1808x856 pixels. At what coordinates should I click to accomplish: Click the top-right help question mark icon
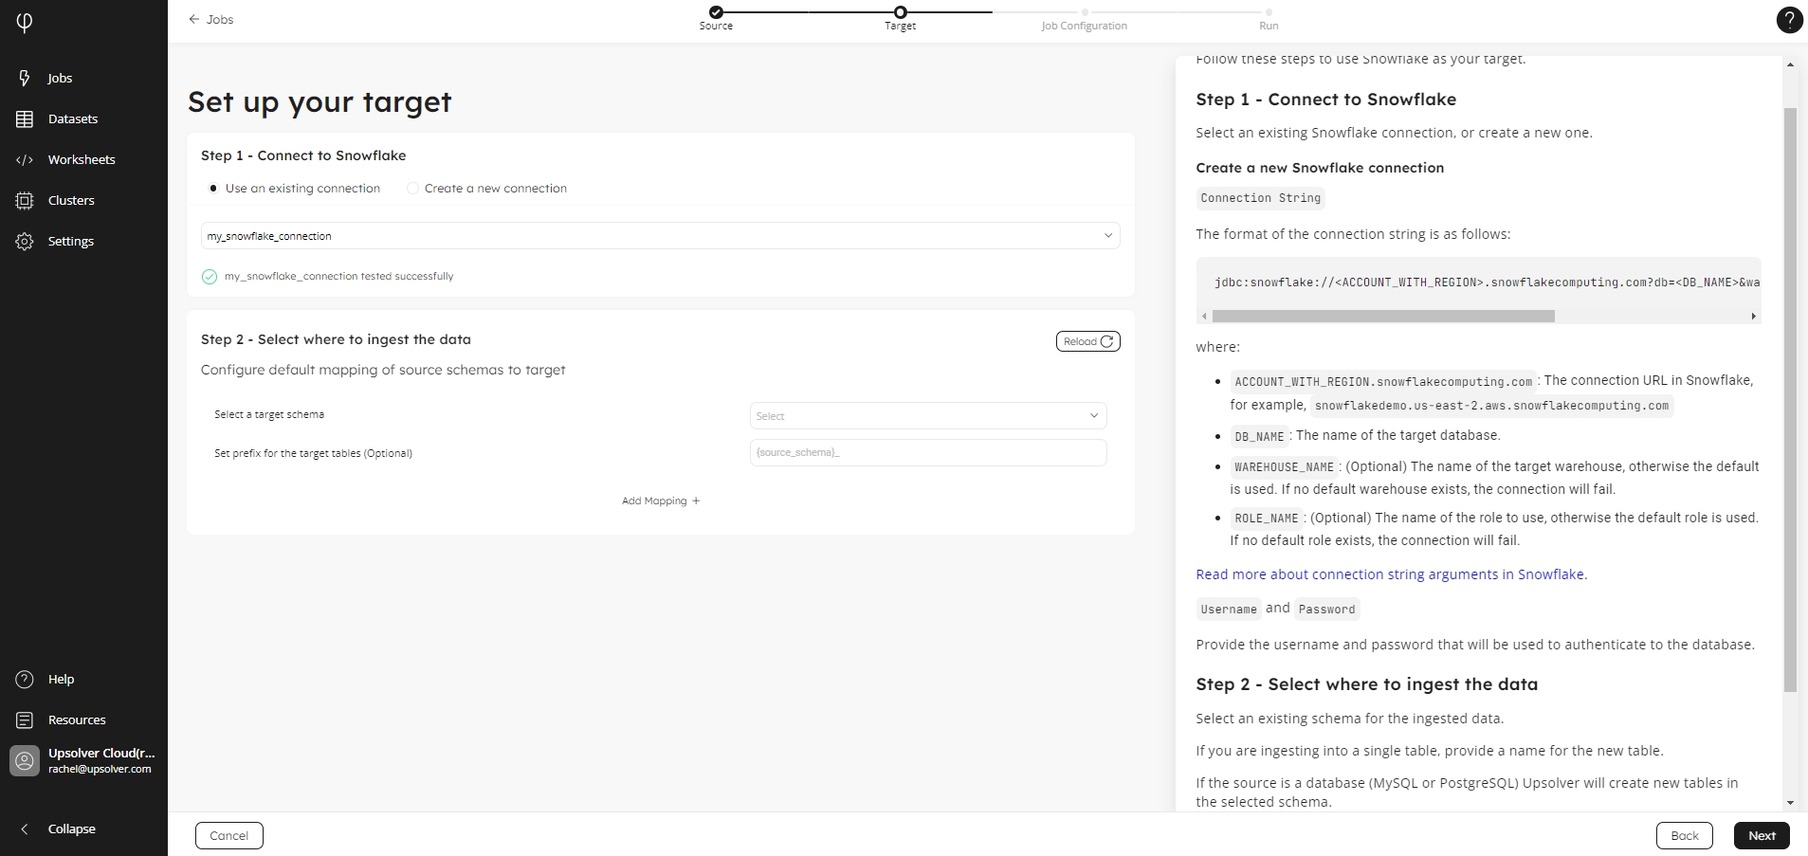(x=1788, y=21)
